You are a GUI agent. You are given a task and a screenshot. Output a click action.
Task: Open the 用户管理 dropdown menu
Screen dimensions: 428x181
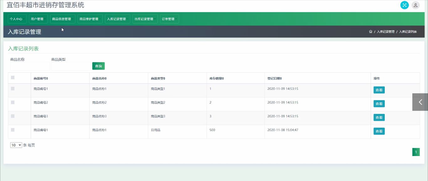[x=39, y=19]
